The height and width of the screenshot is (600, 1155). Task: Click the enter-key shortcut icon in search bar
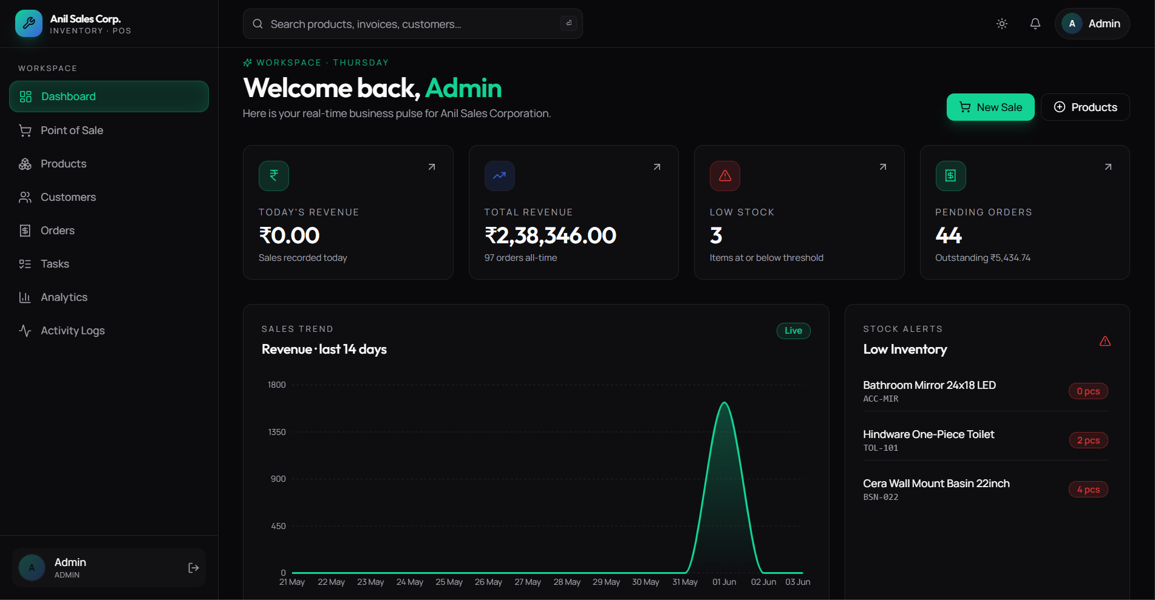tap(569, 23)
